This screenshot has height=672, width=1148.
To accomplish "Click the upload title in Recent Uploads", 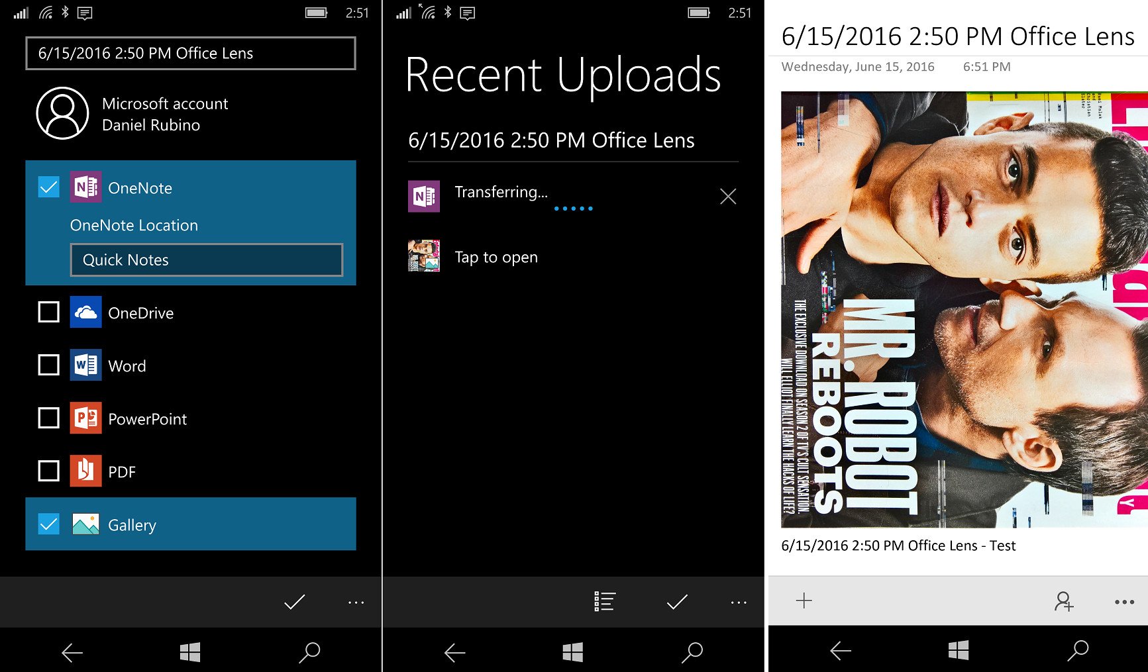I will click(551, 140).
